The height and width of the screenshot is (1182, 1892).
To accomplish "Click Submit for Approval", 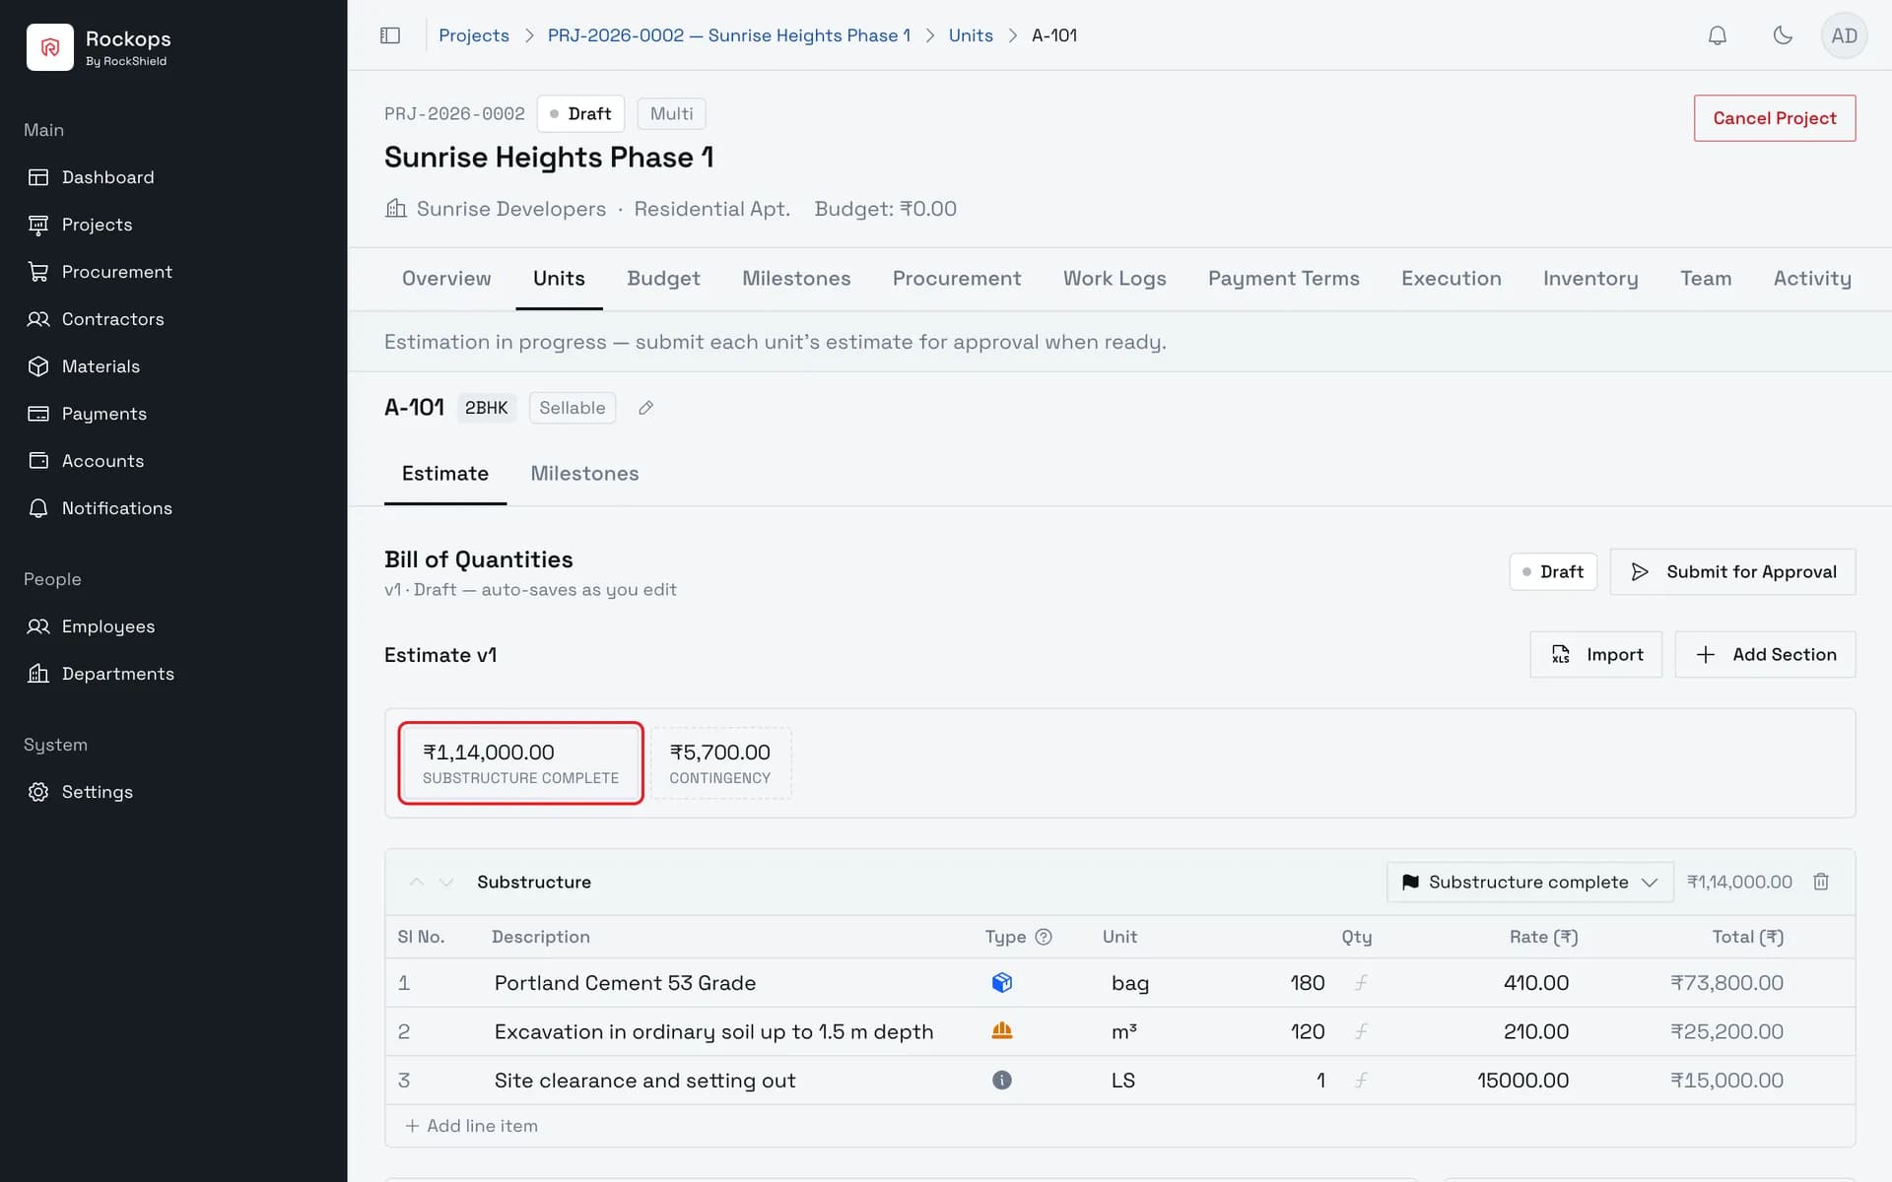I will coord(1732,572).
